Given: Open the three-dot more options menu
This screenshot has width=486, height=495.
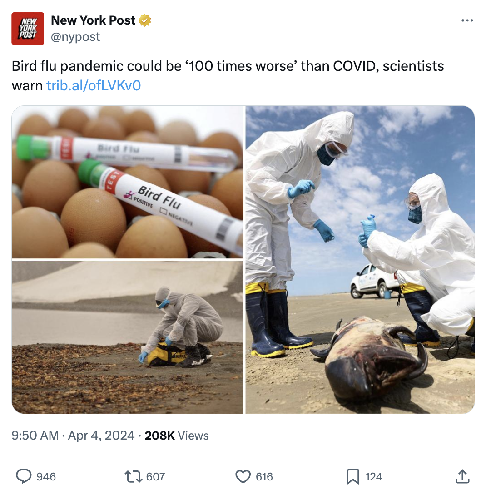Looking at the screenshot, I should (x=467, y=20).
